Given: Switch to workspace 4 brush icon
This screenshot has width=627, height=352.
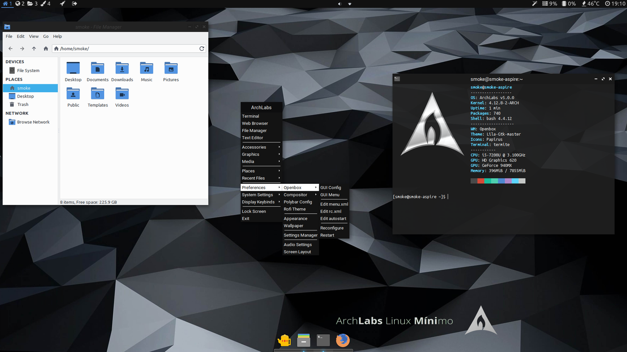Looking at the screenshot, I should tap(43, 3).
